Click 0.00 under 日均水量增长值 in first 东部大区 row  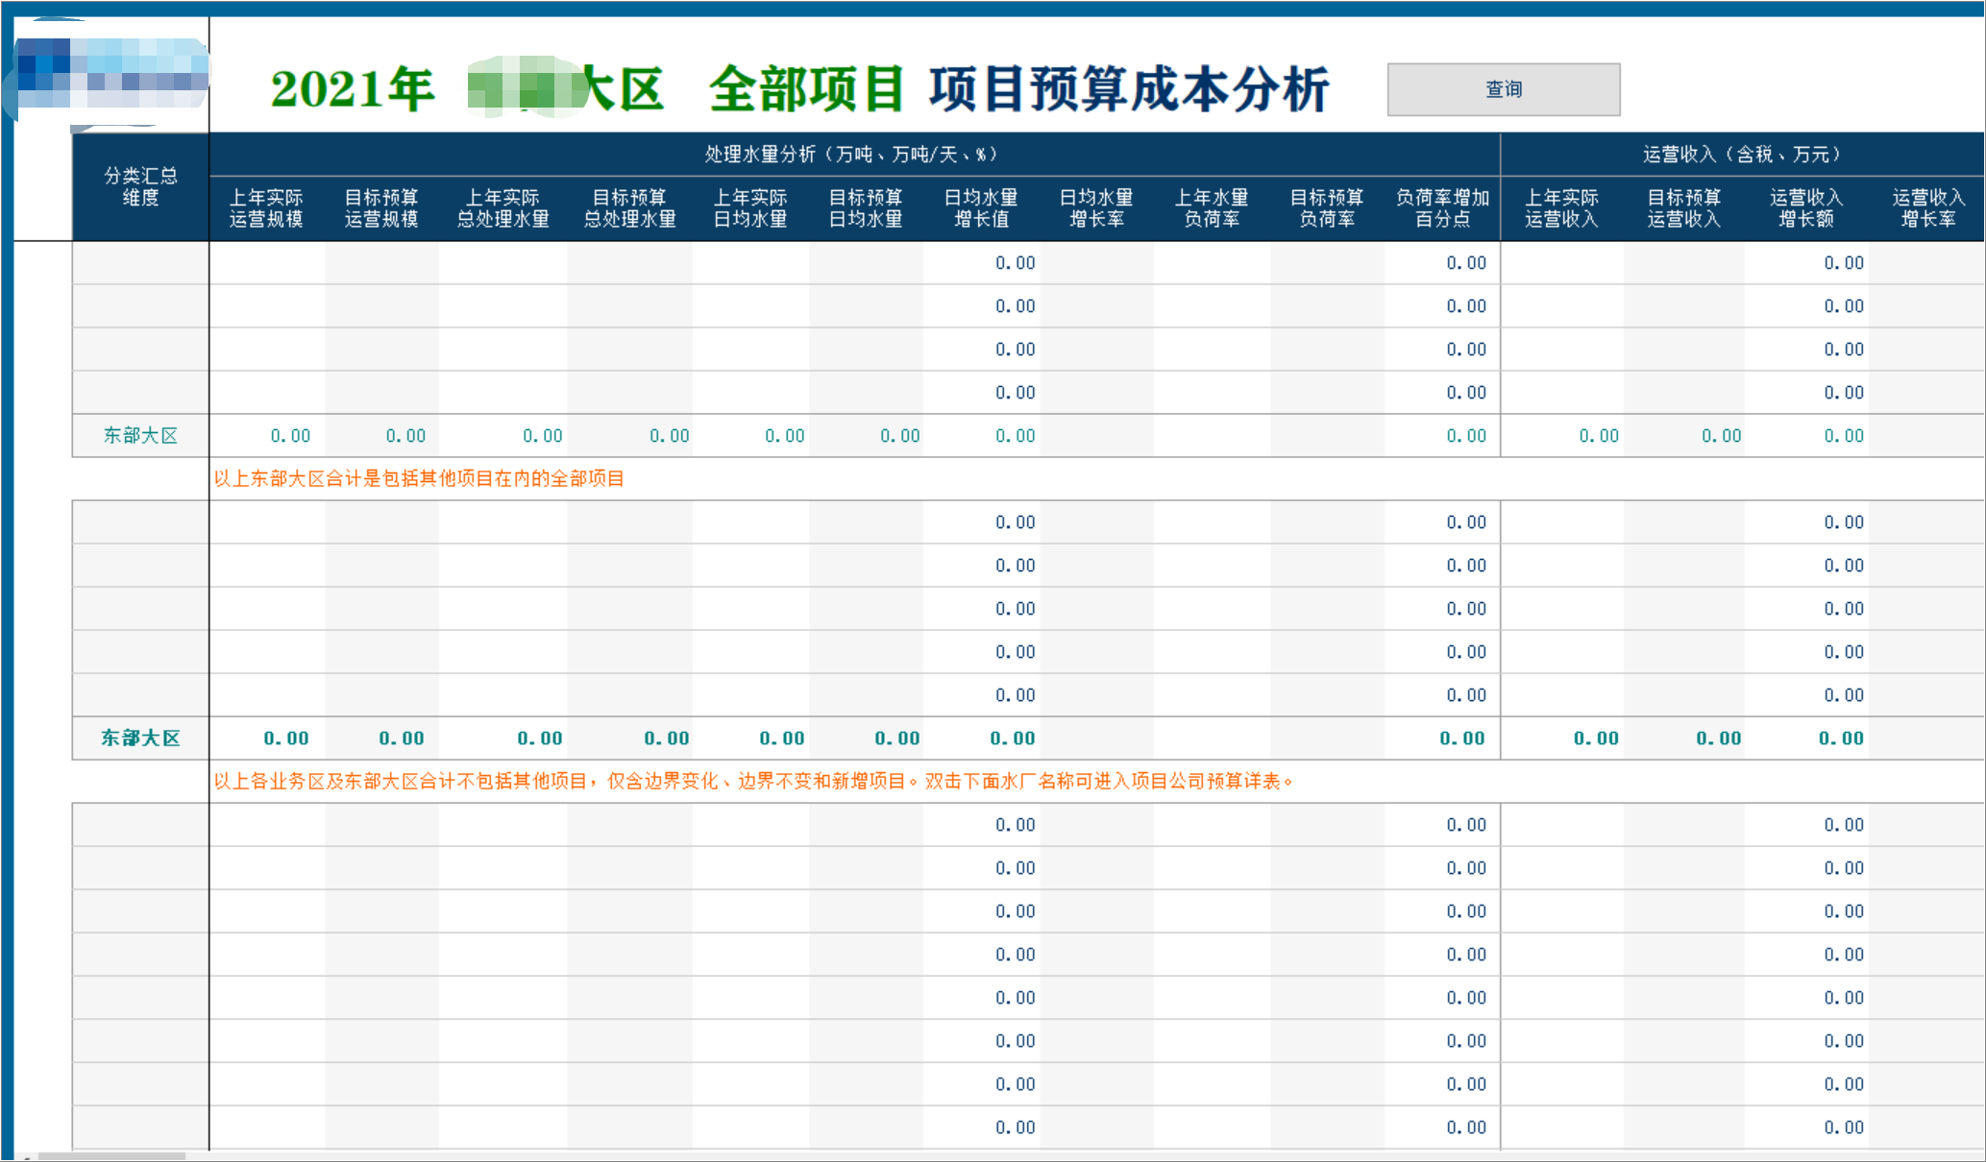tap(1016, 436)
